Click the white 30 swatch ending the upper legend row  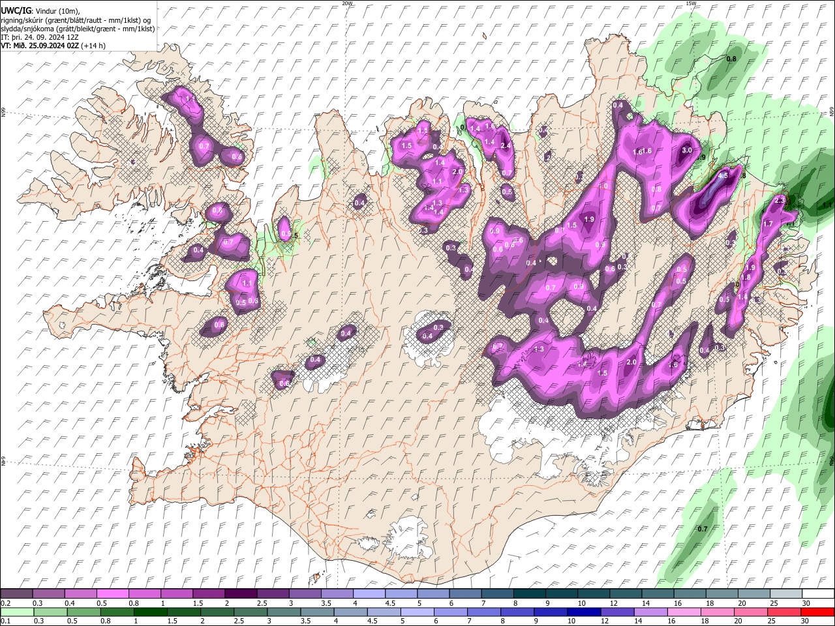[817, 594]
